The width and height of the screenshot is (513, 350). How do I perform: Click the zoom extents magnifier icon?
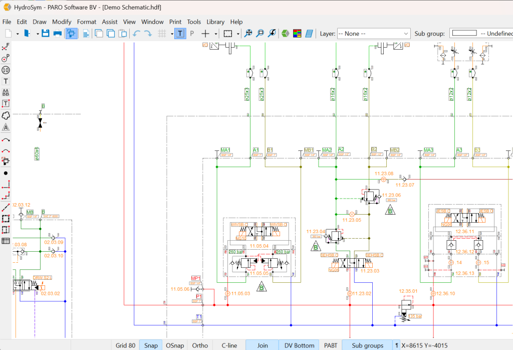(x=248, y=34)
